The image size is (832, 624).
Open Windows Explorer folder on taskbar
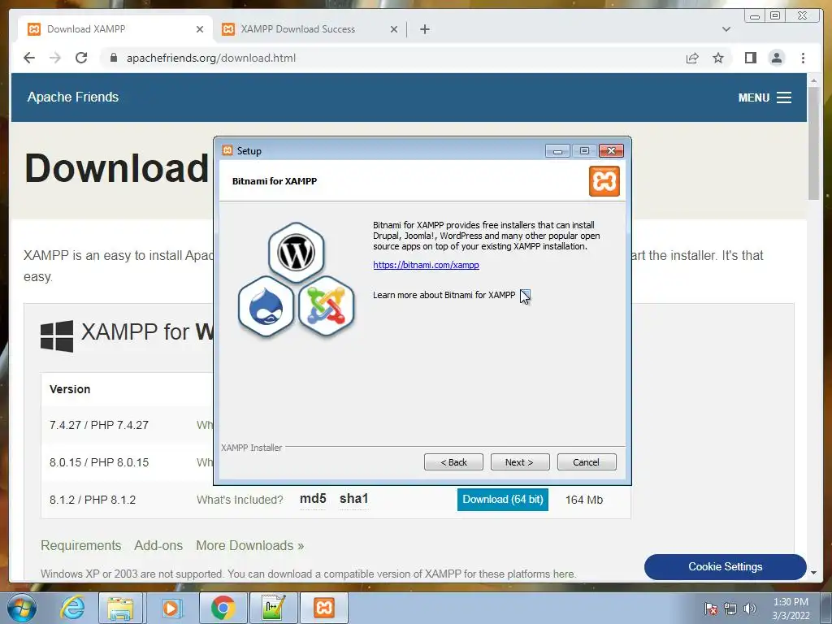tap(120, 608)
